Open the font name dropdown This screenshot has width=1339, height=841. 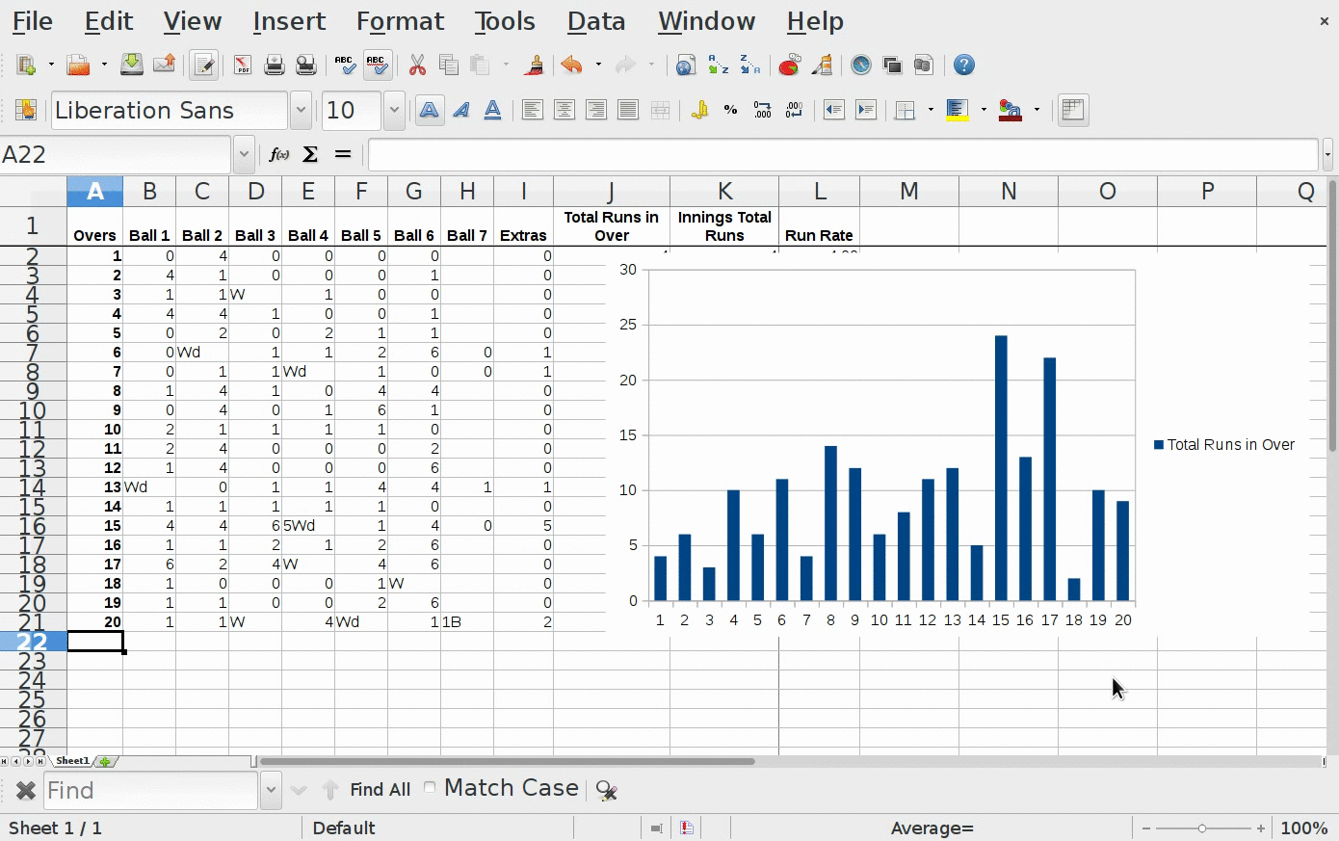click(301, 111)
